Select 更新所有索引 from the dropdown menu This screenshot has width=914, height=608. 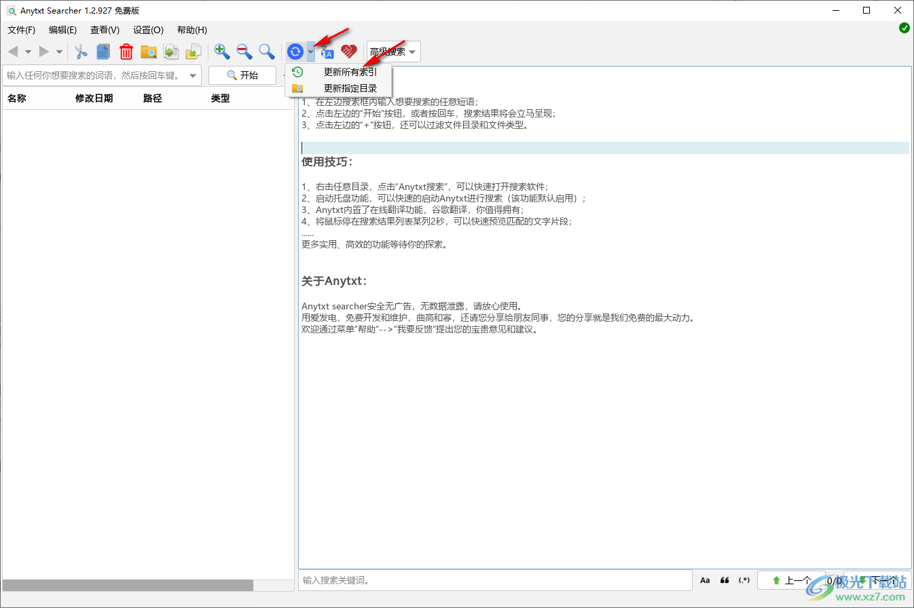[x=338, y=72]
